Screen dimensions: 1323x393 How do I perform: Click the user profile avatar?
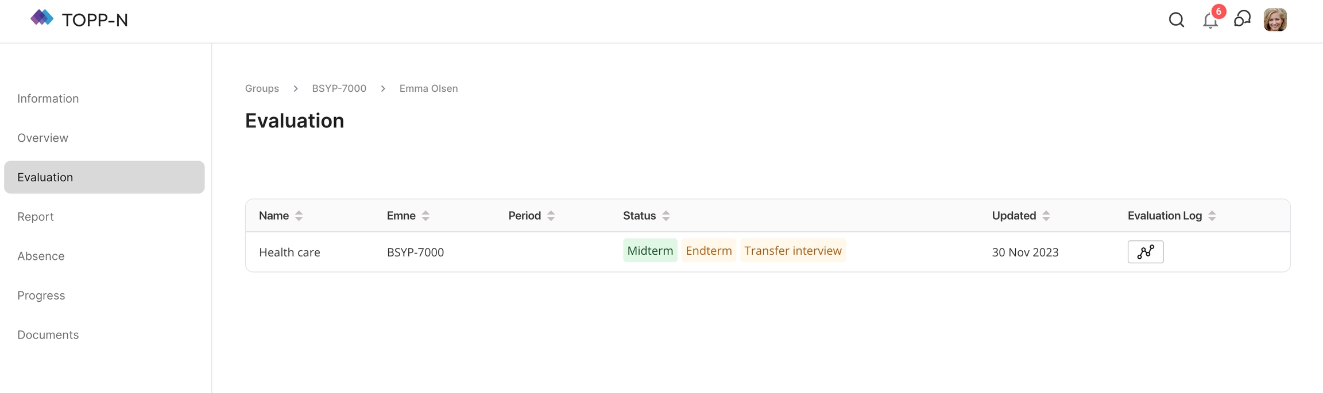pos(1275,20)
